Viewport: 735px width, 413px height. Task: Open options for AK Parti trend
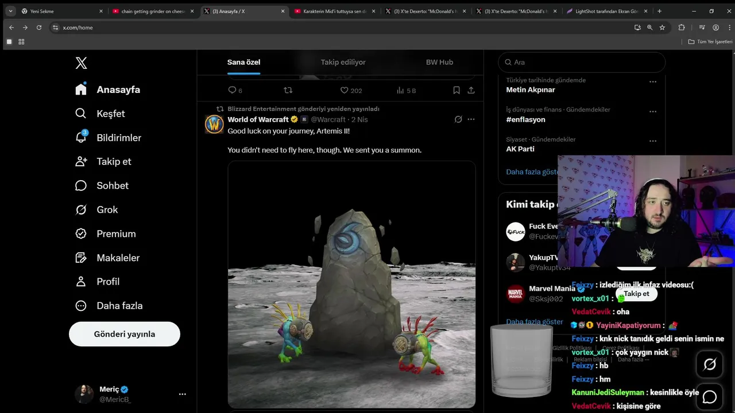[x=653, y=141]
